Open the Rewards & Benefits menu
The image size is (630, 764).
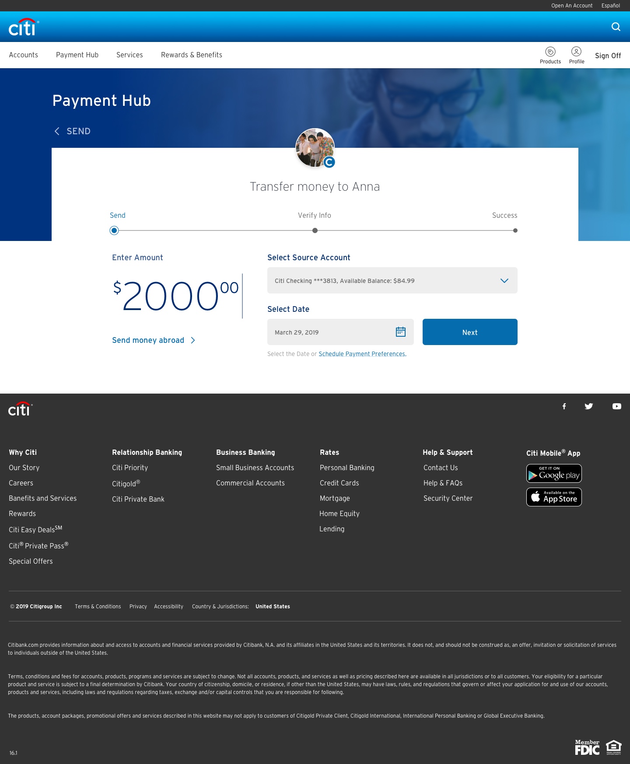pos(192,55)
